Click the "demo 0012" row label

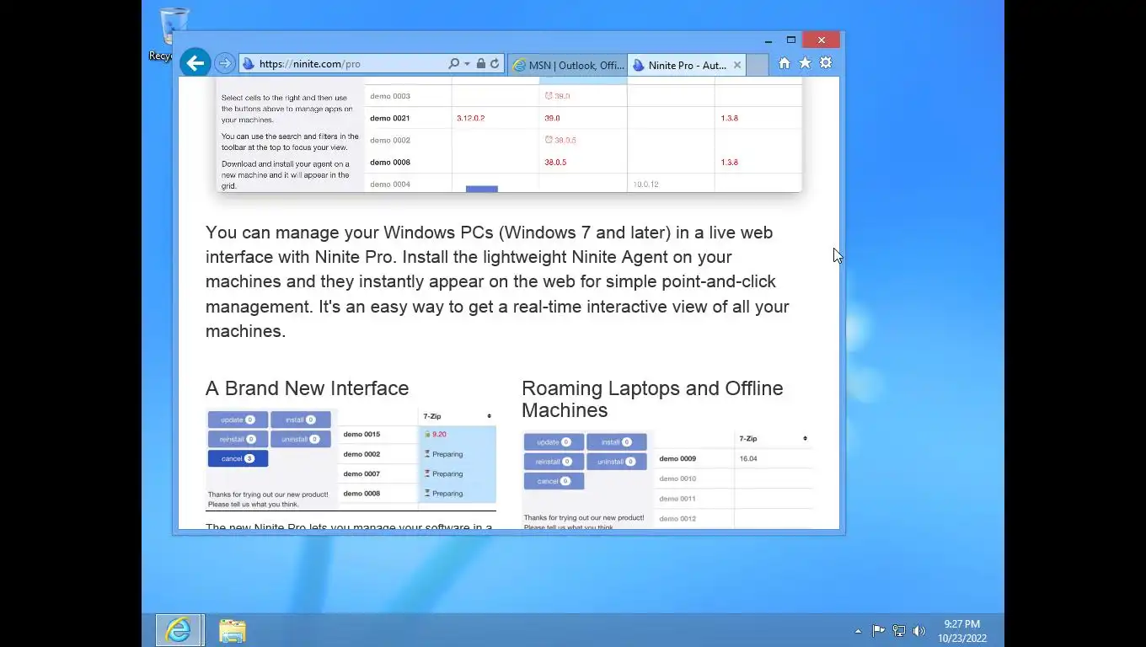pos(677,519)
